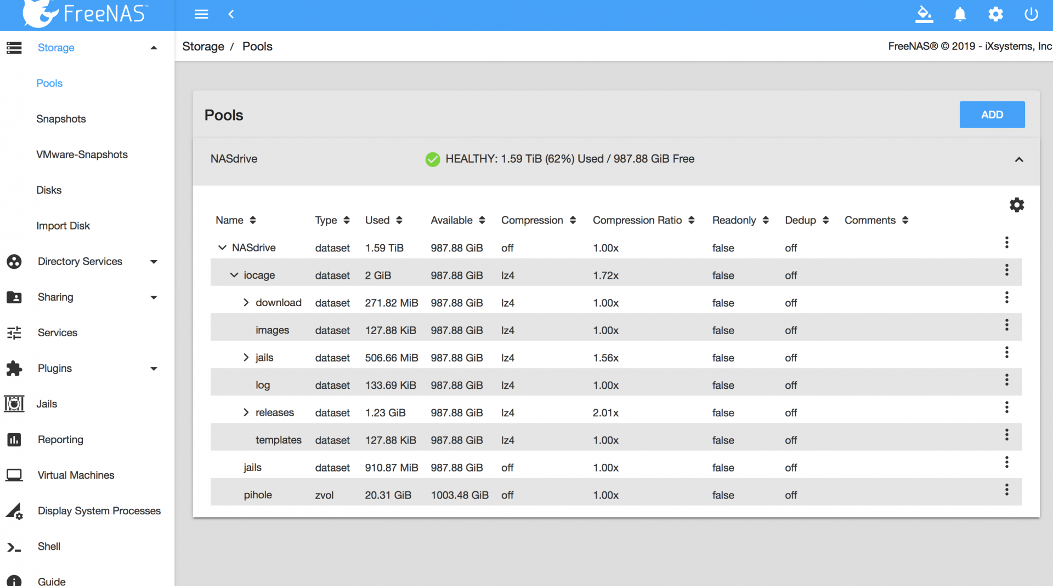The image size is (1053, 586).
Task: Toggle the hamburger menu icon
Action: (x=201, y=14)
